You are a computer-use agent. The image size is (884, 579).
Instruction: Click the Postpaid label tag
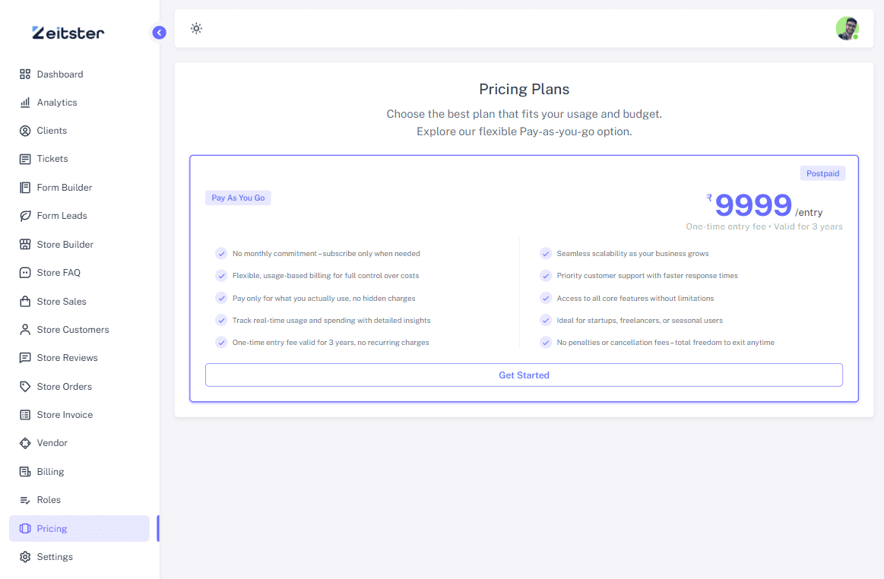822,174
